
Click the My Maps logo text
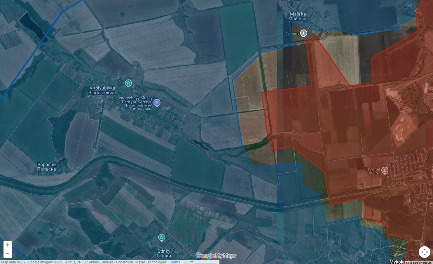[226, 256]
